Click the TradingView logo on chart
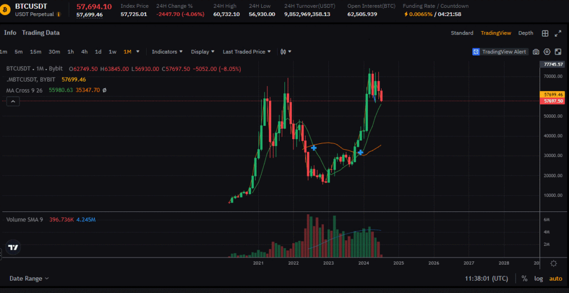Screen dimensions: 569x293 click(x=13, y=247)
